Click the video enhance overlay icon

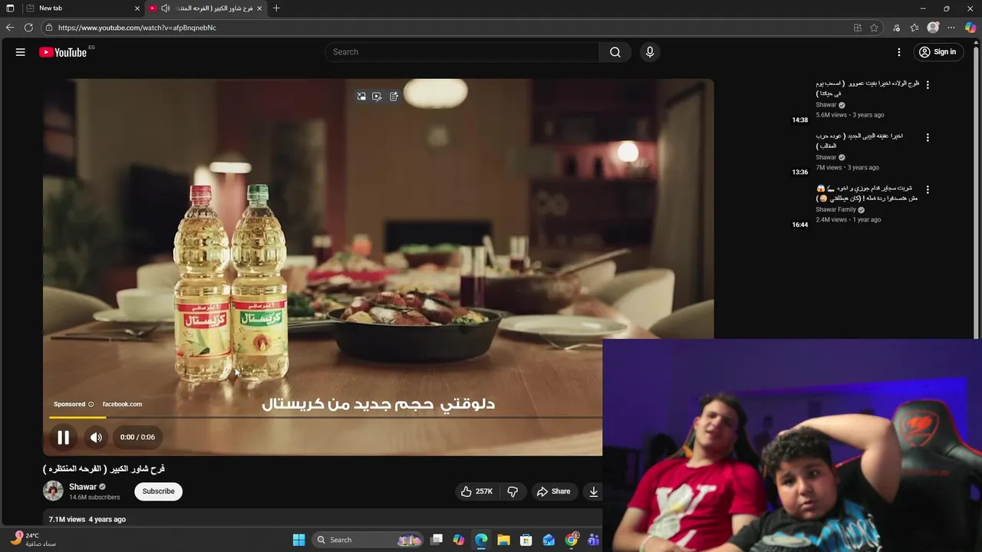(x=377, y=97)
